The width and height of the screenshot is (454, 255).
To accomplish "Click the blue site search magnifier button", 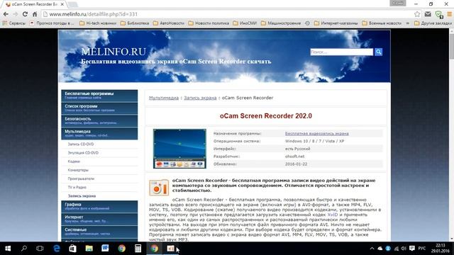I will pyautogui.click(x=378, y=52).
